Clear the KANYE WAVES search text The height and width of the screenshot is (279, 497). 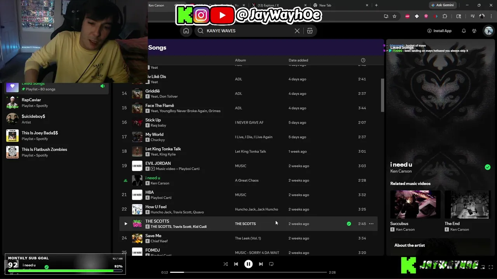click(297, 31)
